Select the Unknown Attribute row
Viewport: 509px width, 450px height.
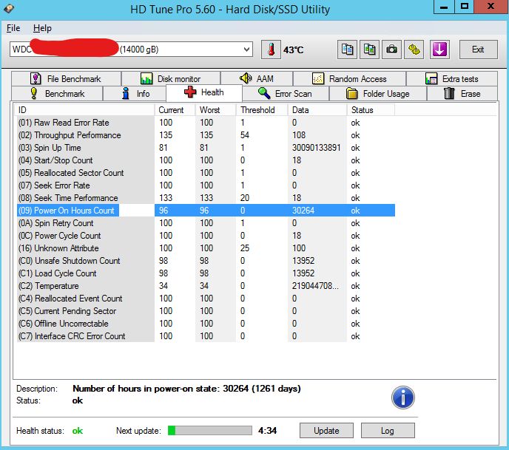[206, 248]
